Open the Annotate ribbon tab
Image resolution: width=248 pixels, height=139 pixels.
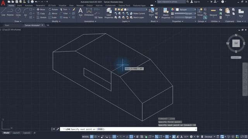29,5
